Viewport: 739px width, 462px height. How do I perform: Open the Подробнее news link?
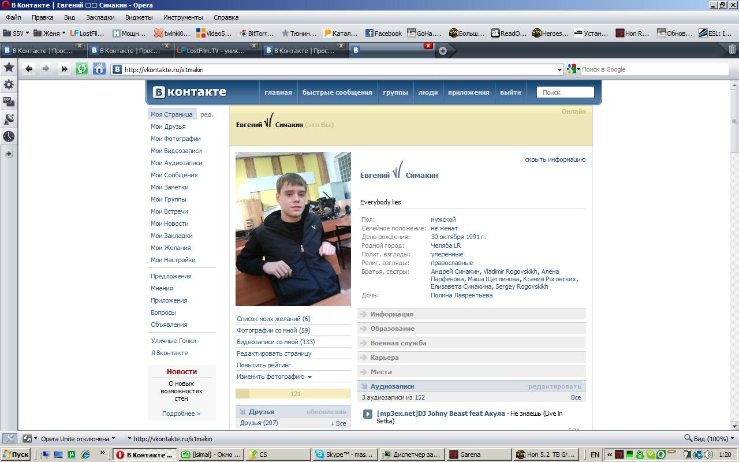pyautogui.click(x=181, y=413)
